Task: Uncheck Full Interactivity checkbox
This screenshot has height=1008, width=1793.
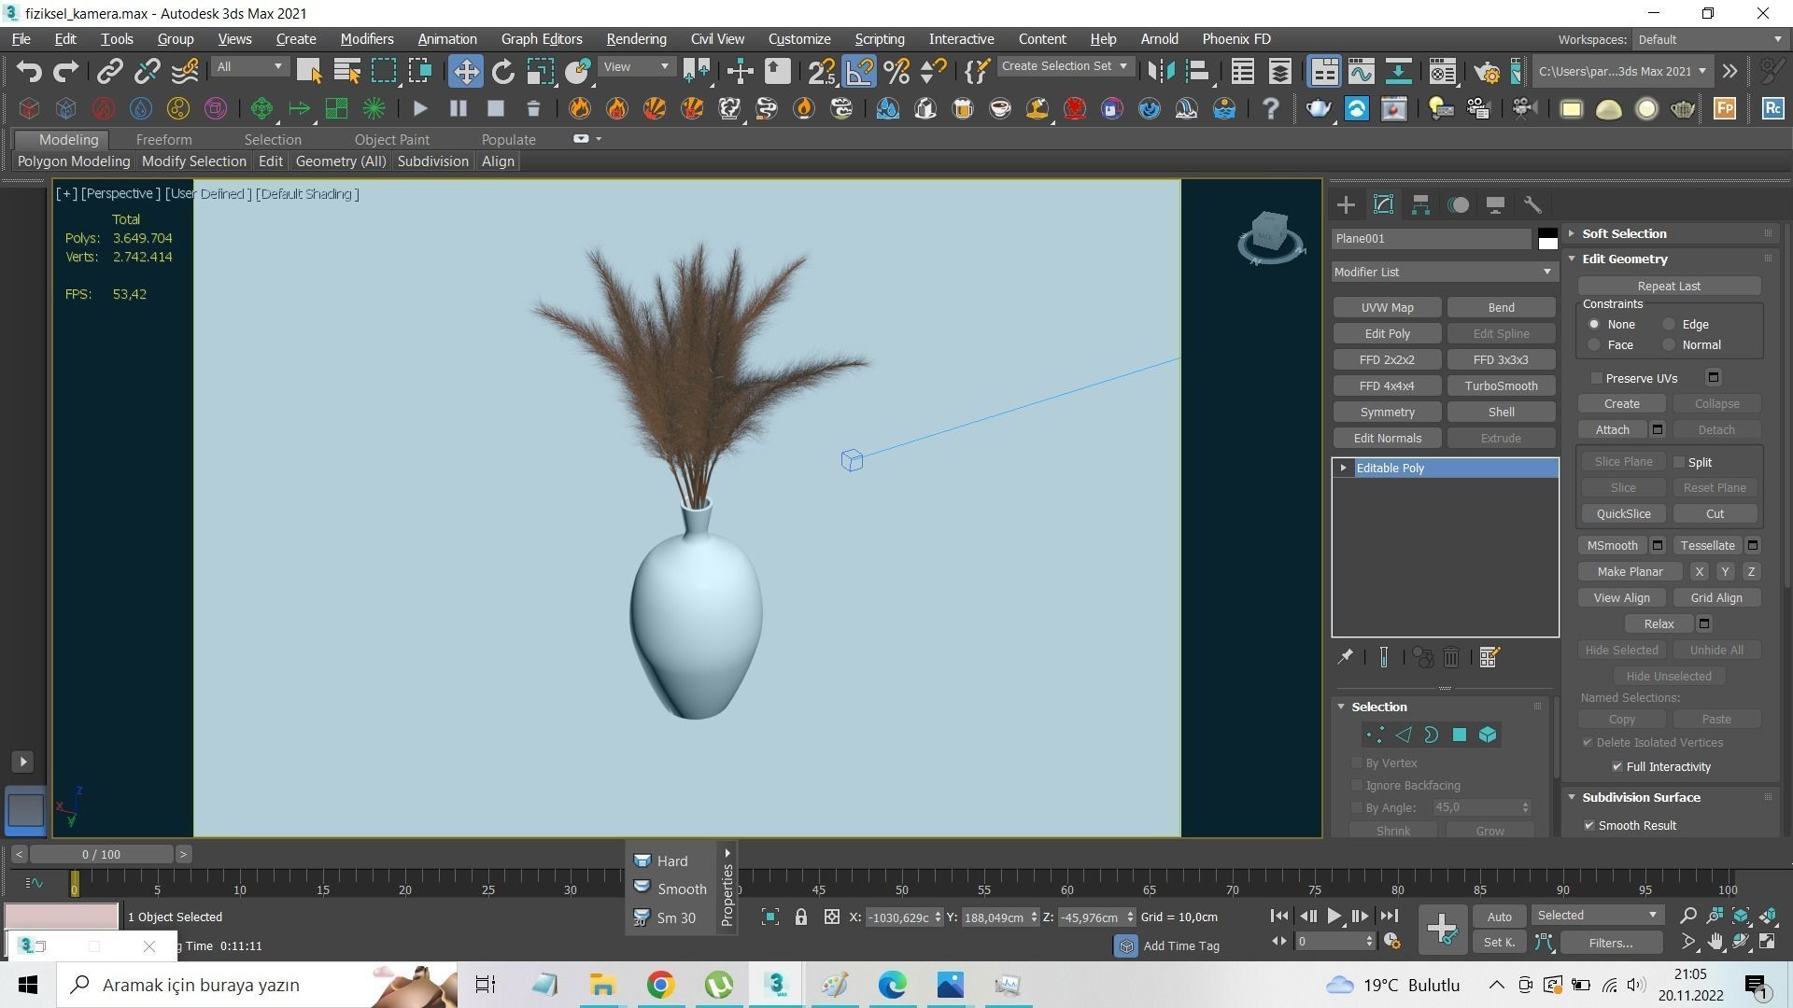Action: (x=1617, y=767)
